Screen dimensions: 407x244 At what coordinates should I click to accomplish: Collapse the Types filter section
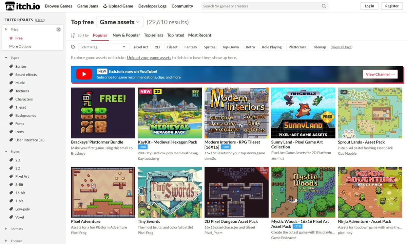point(6,58)
